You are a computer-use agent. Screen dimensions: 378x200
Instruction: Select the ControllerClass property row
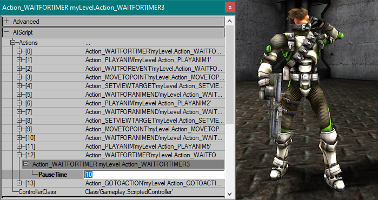click(x=114, y=192)
